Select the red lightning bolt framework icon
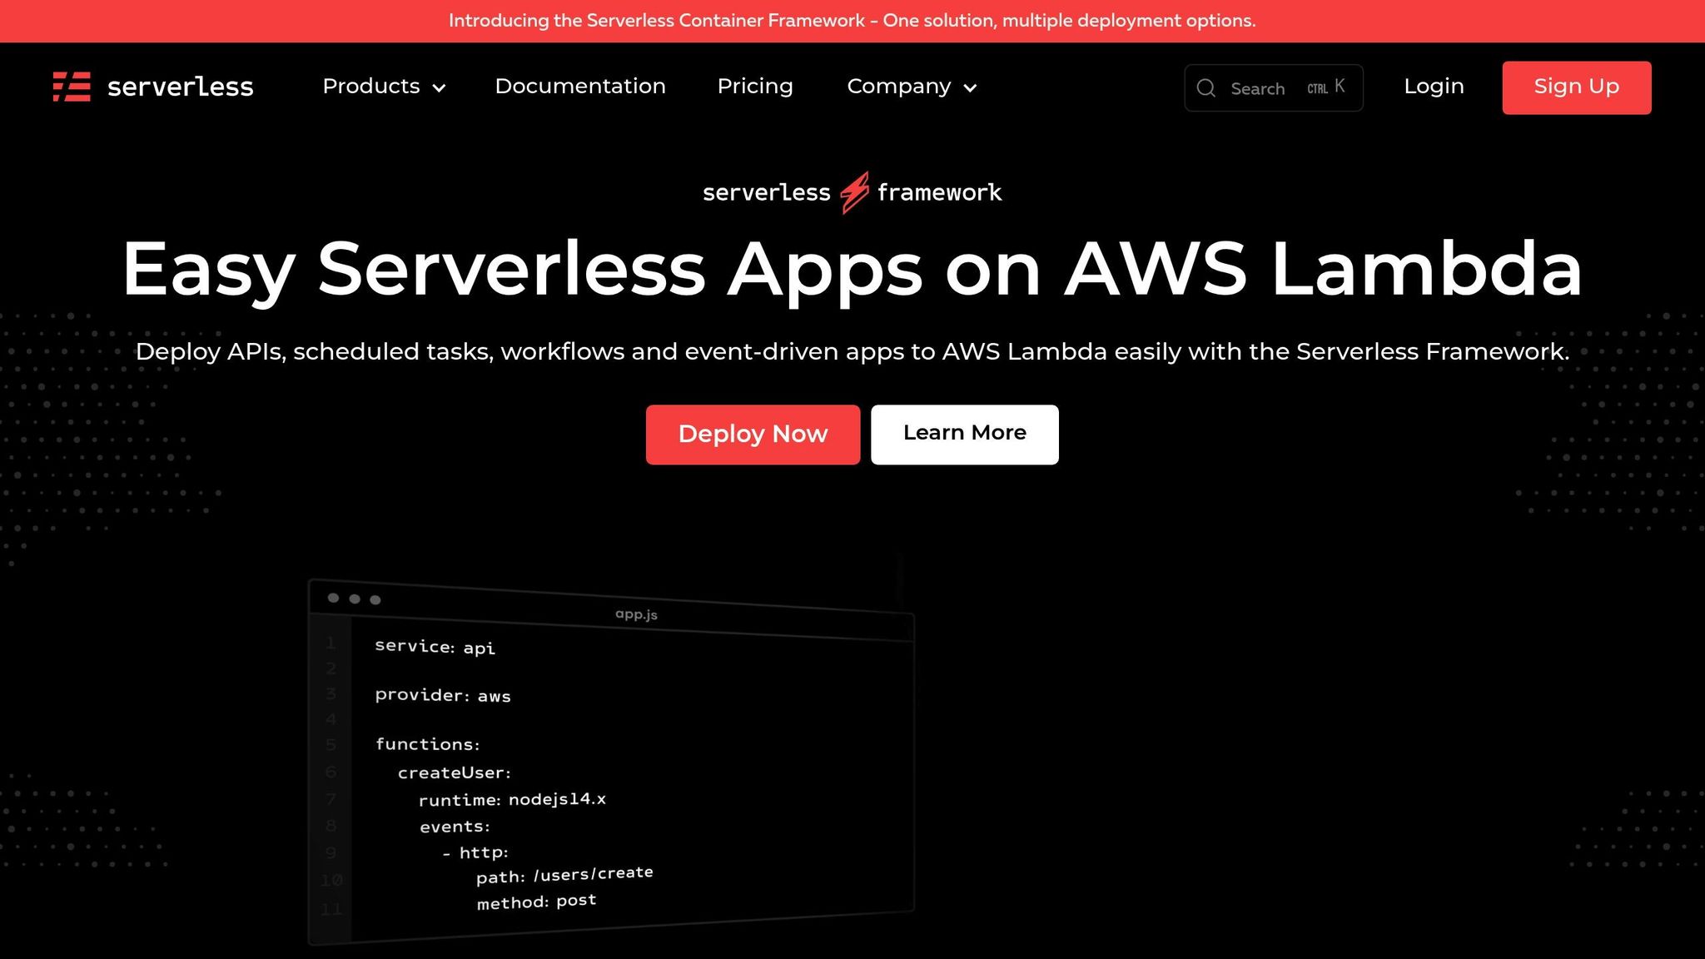 (x=854, y=191)
